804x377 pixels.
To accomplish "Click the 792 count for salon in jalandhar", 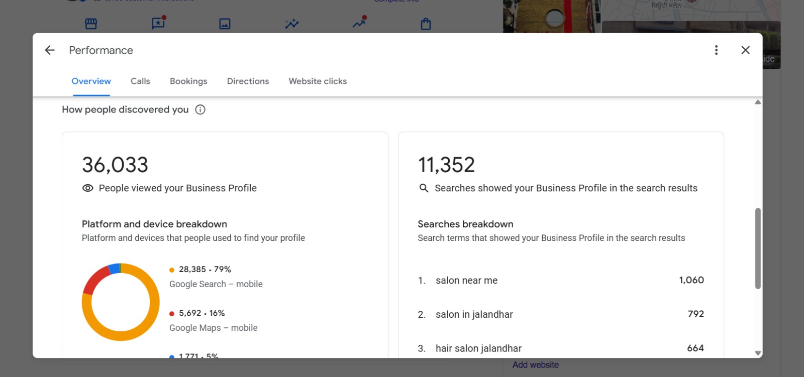I will point(696,314).
